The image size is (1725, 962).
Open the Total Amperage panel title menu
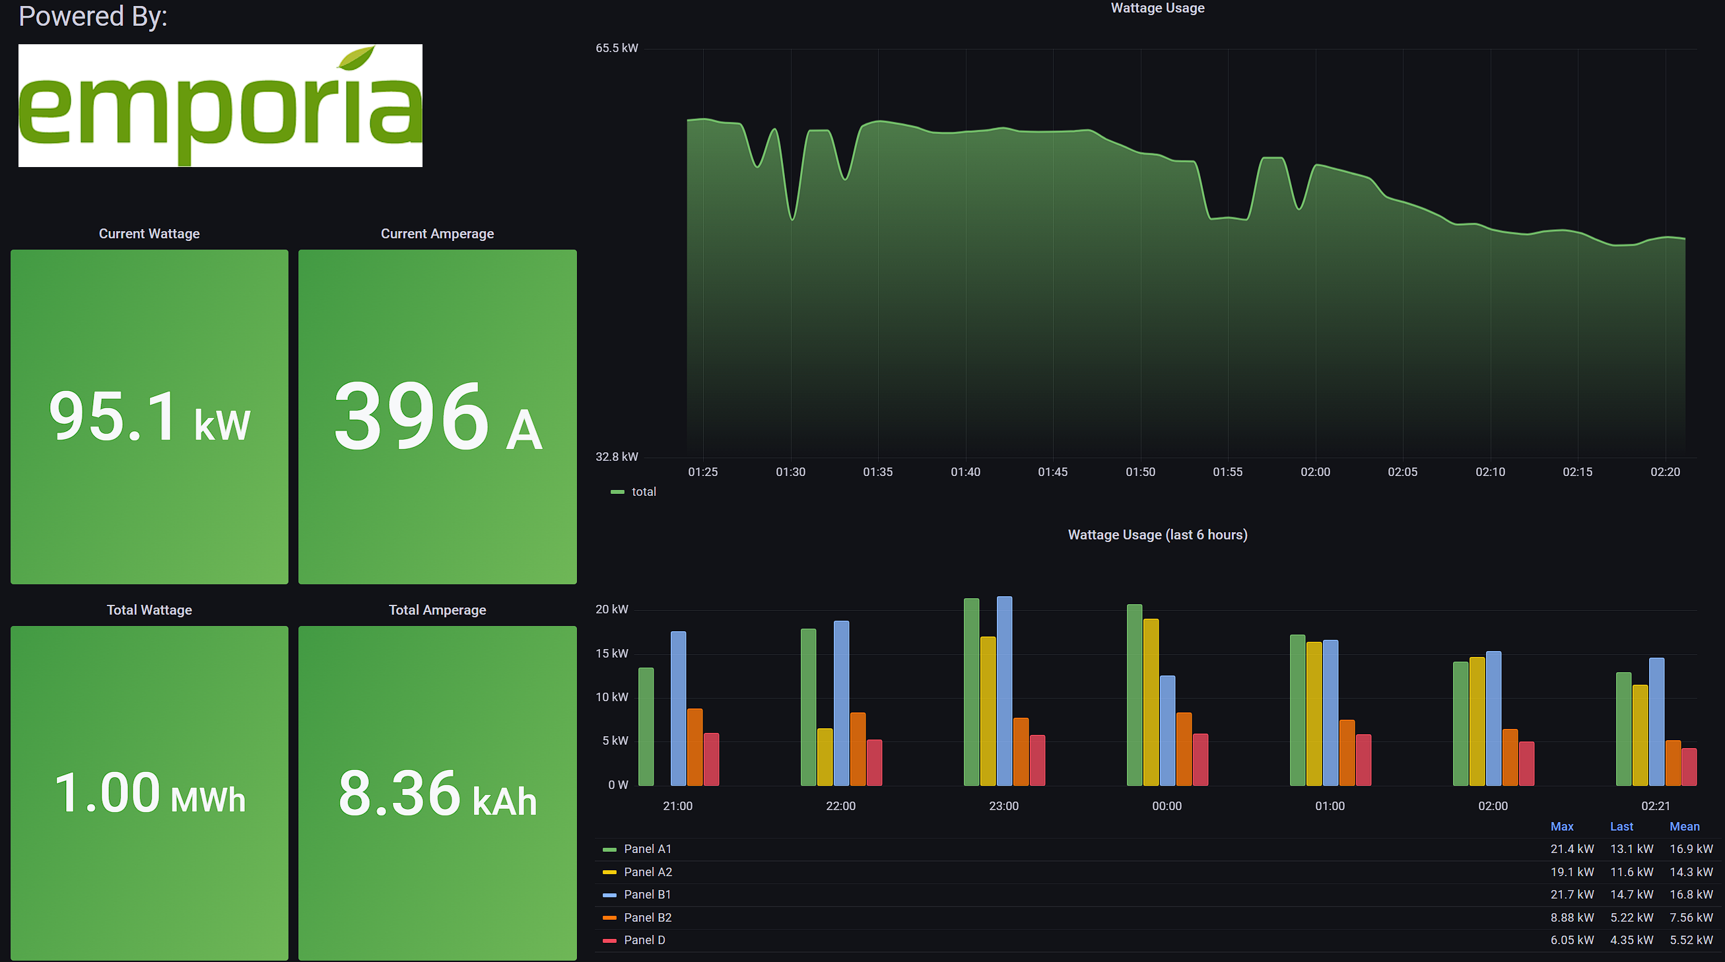437,610
